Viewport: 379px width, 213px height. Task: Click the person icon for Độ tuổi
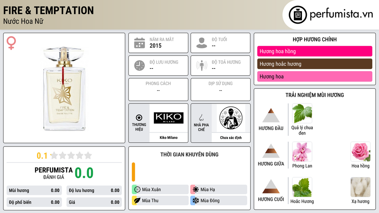pos(202,43)
